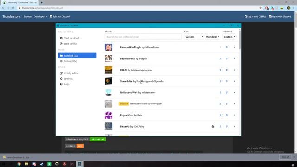Move BetterUI down in the list
297x167 pixels.
(x=226, y=126)
